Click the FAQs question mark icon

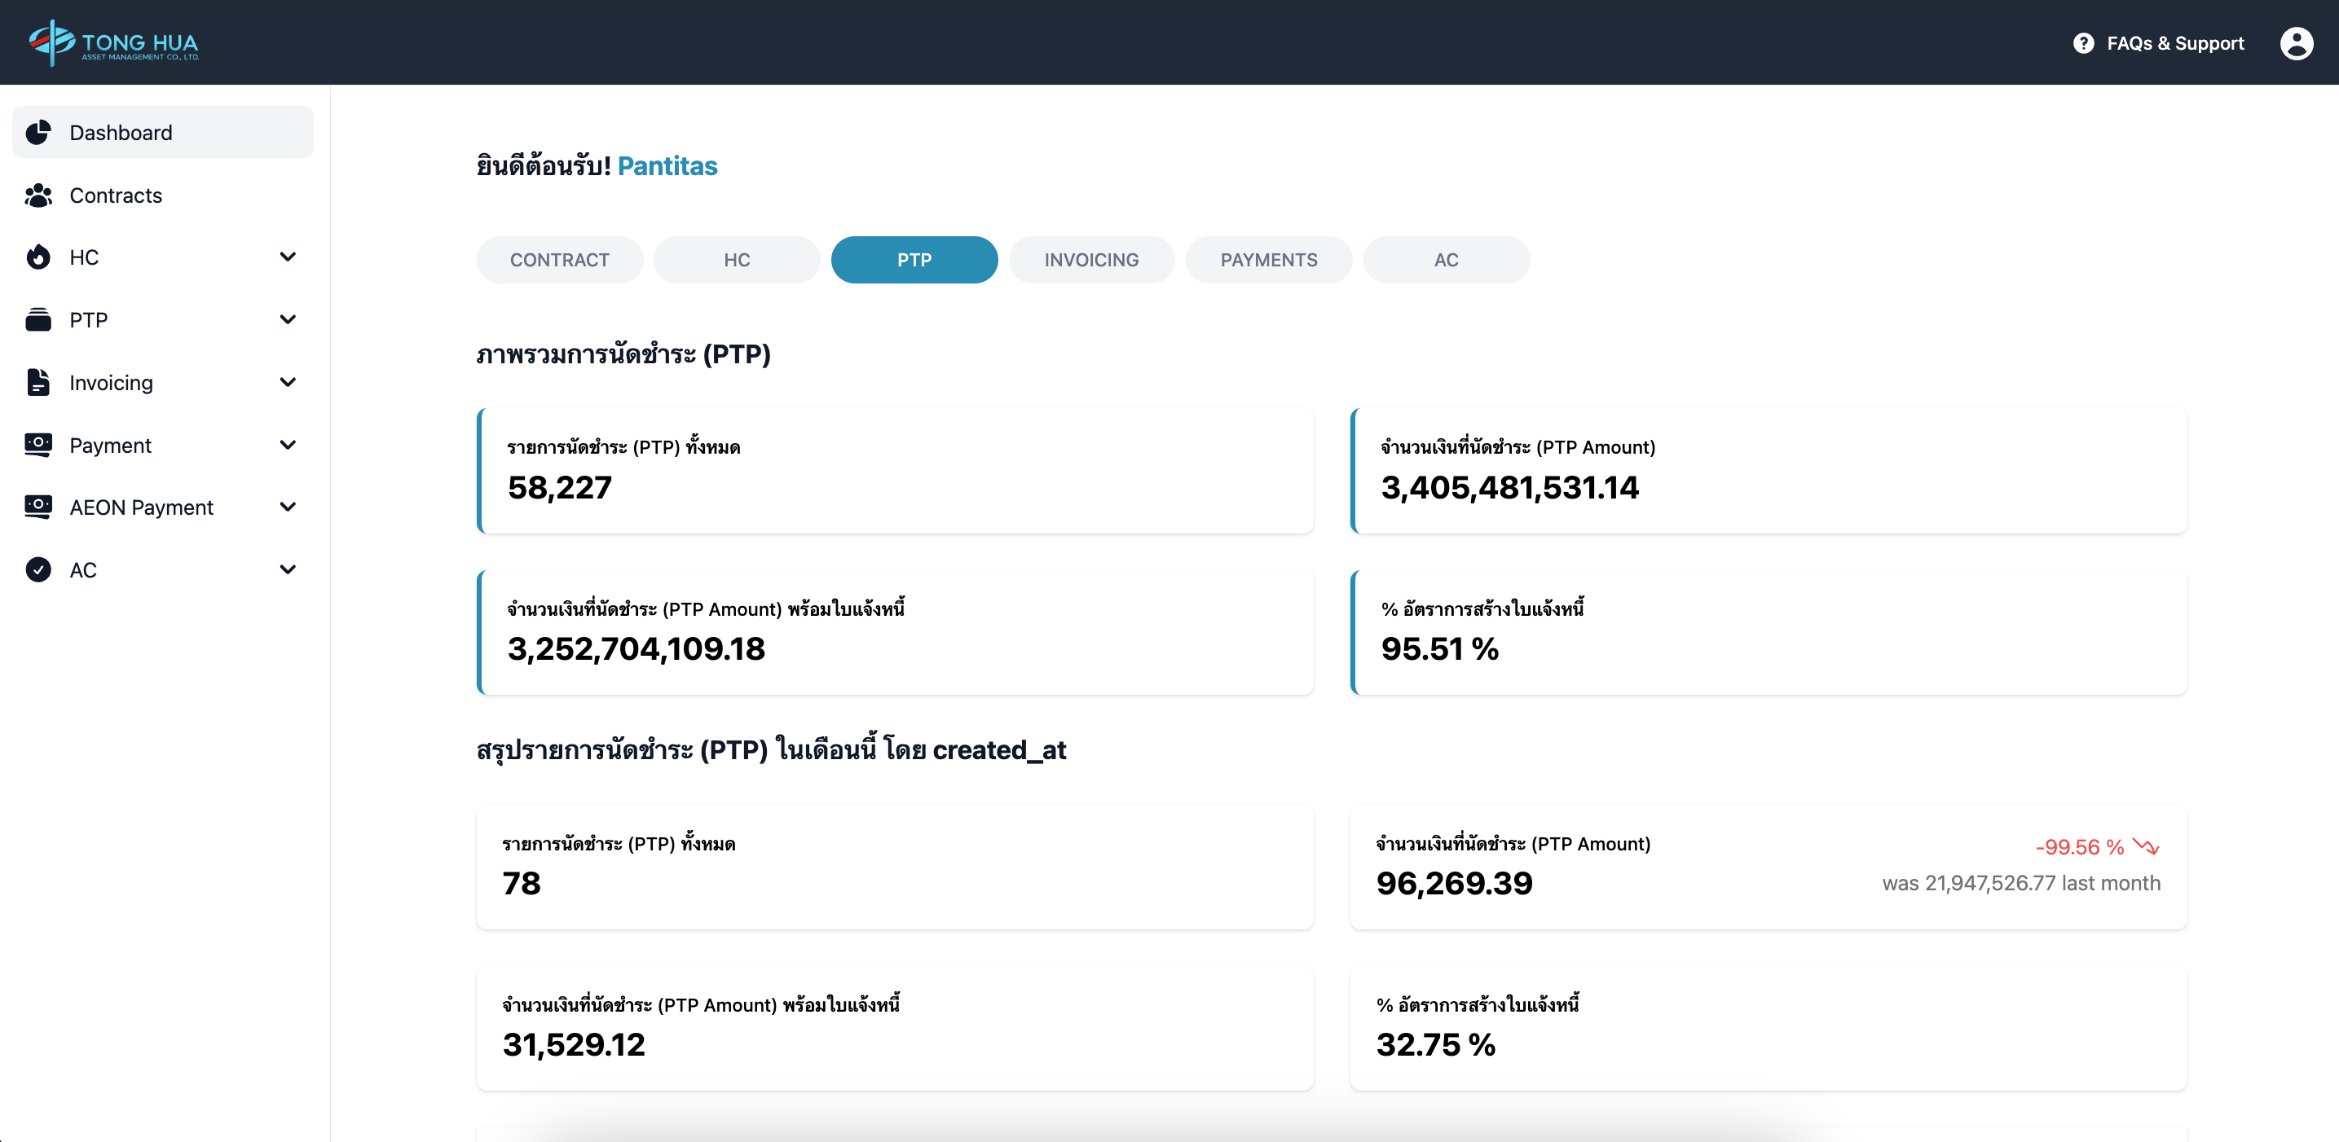(2083, 42)
